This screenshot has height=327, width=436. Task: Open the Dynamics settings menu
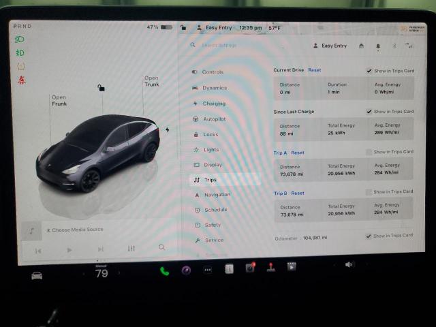pos(210,88)
